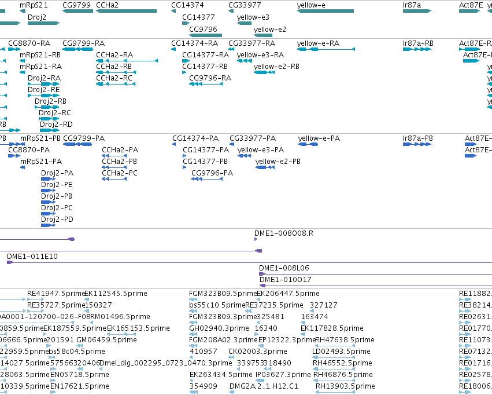The width and height of the screenshot is (492, 395).
Task: Click transcript Droj2-RB
Action: pos(47,107)
